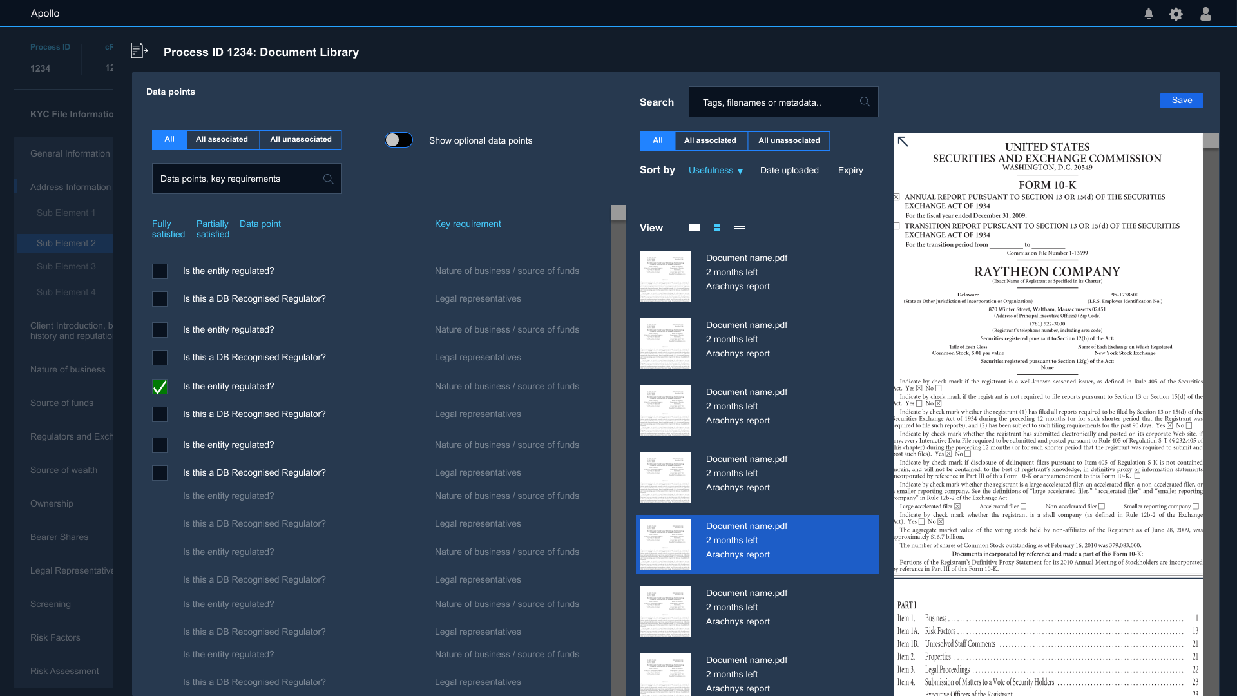Click the data points list scrollbar handle
This screenshot has height=696, width=1237.
tap(618, 213)
